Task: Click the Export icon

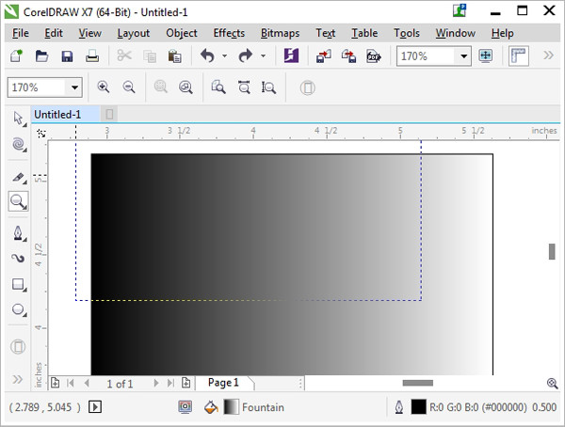Action: point(348,56)
